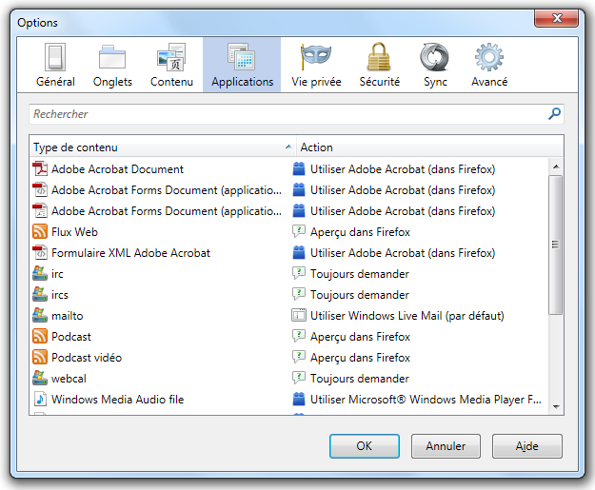Open help with the Aide button
Image resolution: width=595 pixels, height=490 pixels.
(527, 446)
